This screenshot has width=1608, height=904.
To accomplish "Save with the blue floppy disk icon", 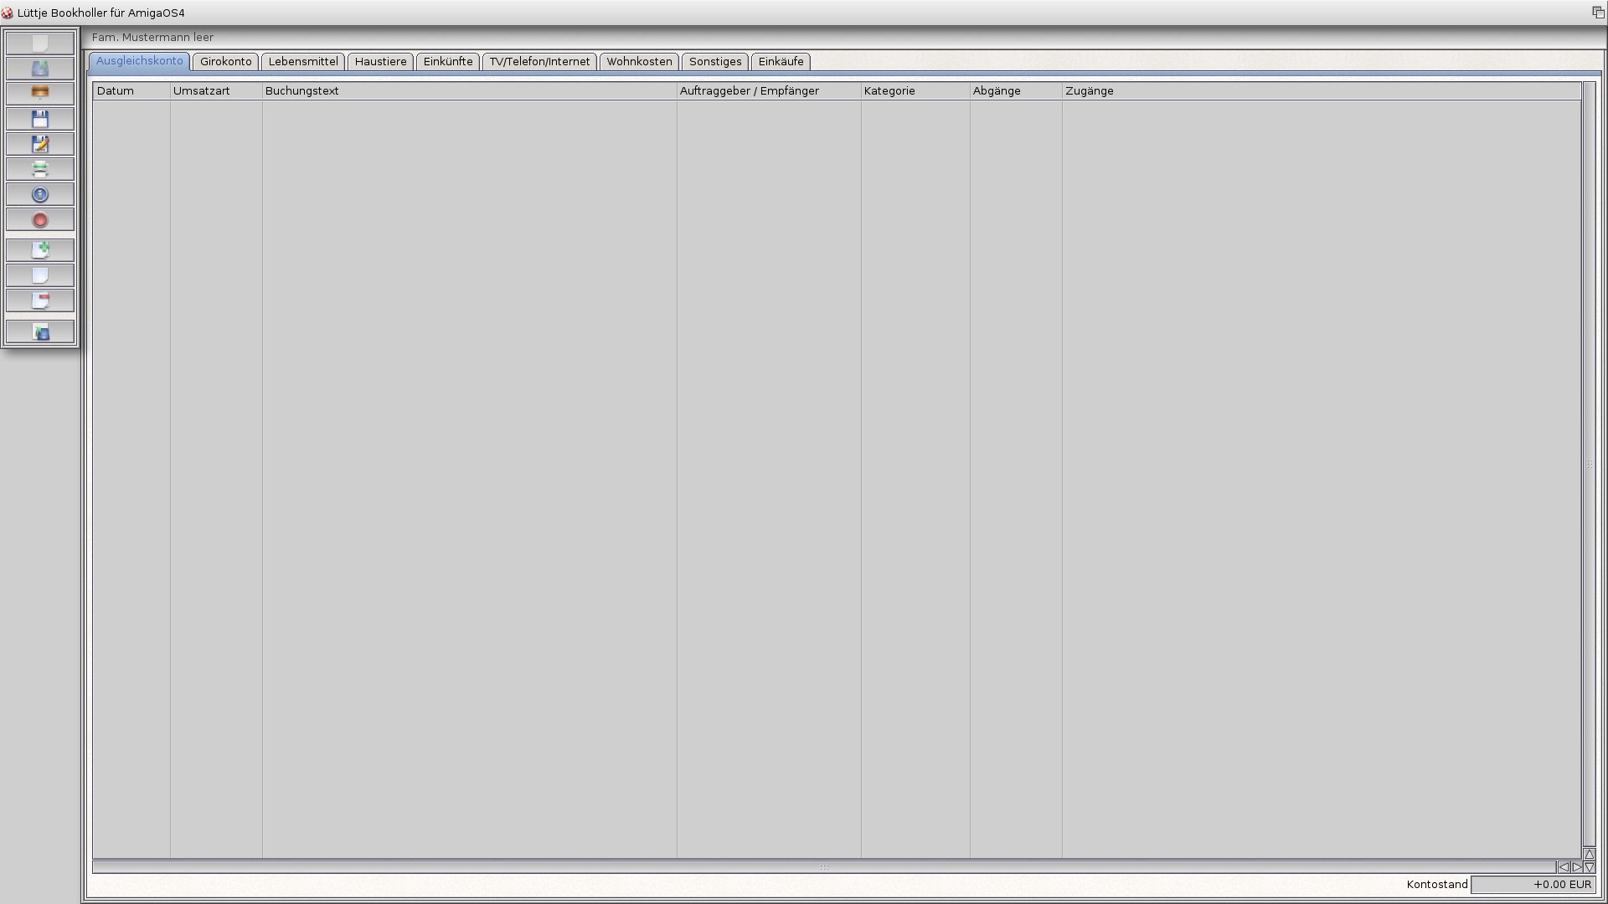I will [x=39, y=119].
